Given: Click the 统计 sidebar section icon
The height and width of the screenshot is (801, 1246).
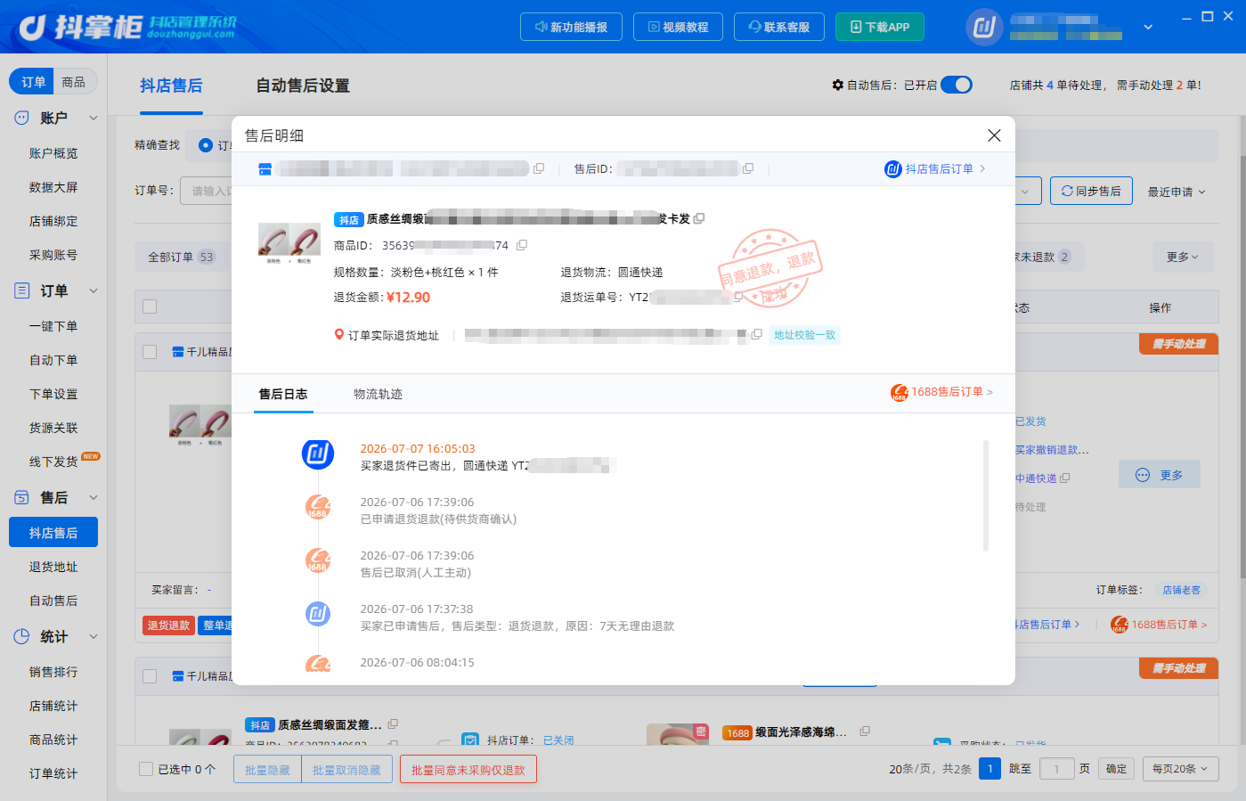Looking at the screenshot, I should click(x=22, y=636).
